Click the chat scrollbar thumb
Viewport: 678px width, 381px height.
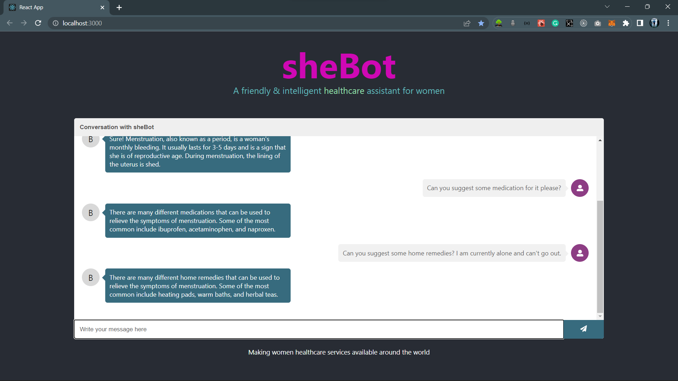[x=600, y=256]
